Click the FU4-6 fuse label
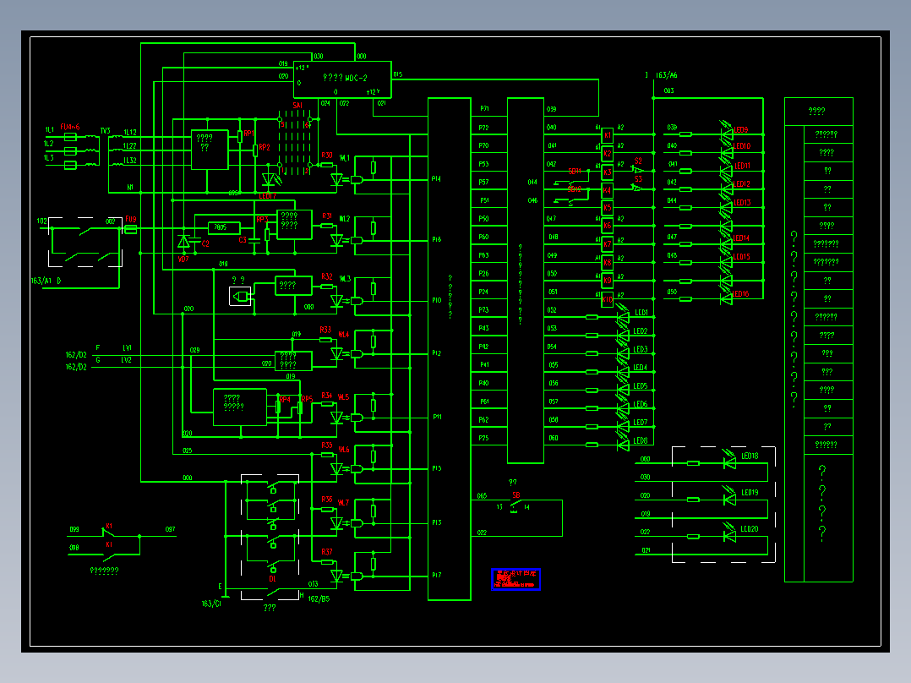The width and height of the screenshot is (911, 683). click(x=69, y=127)
